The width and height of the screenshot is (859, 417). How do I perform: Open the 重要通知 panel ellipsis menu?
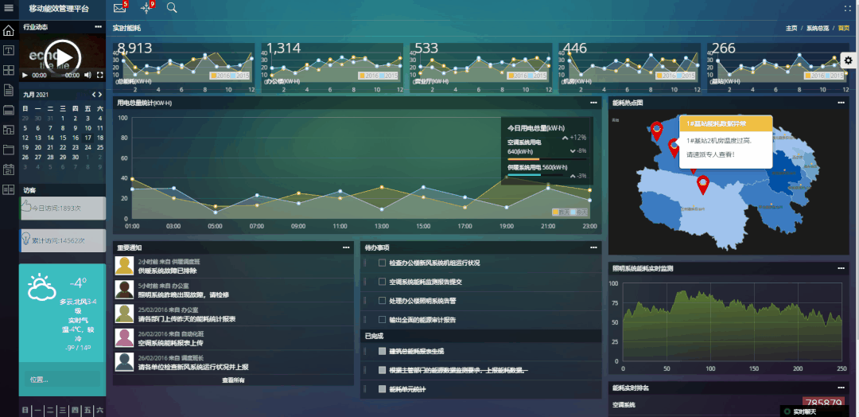pyautogui.click(x=346, y=247)
